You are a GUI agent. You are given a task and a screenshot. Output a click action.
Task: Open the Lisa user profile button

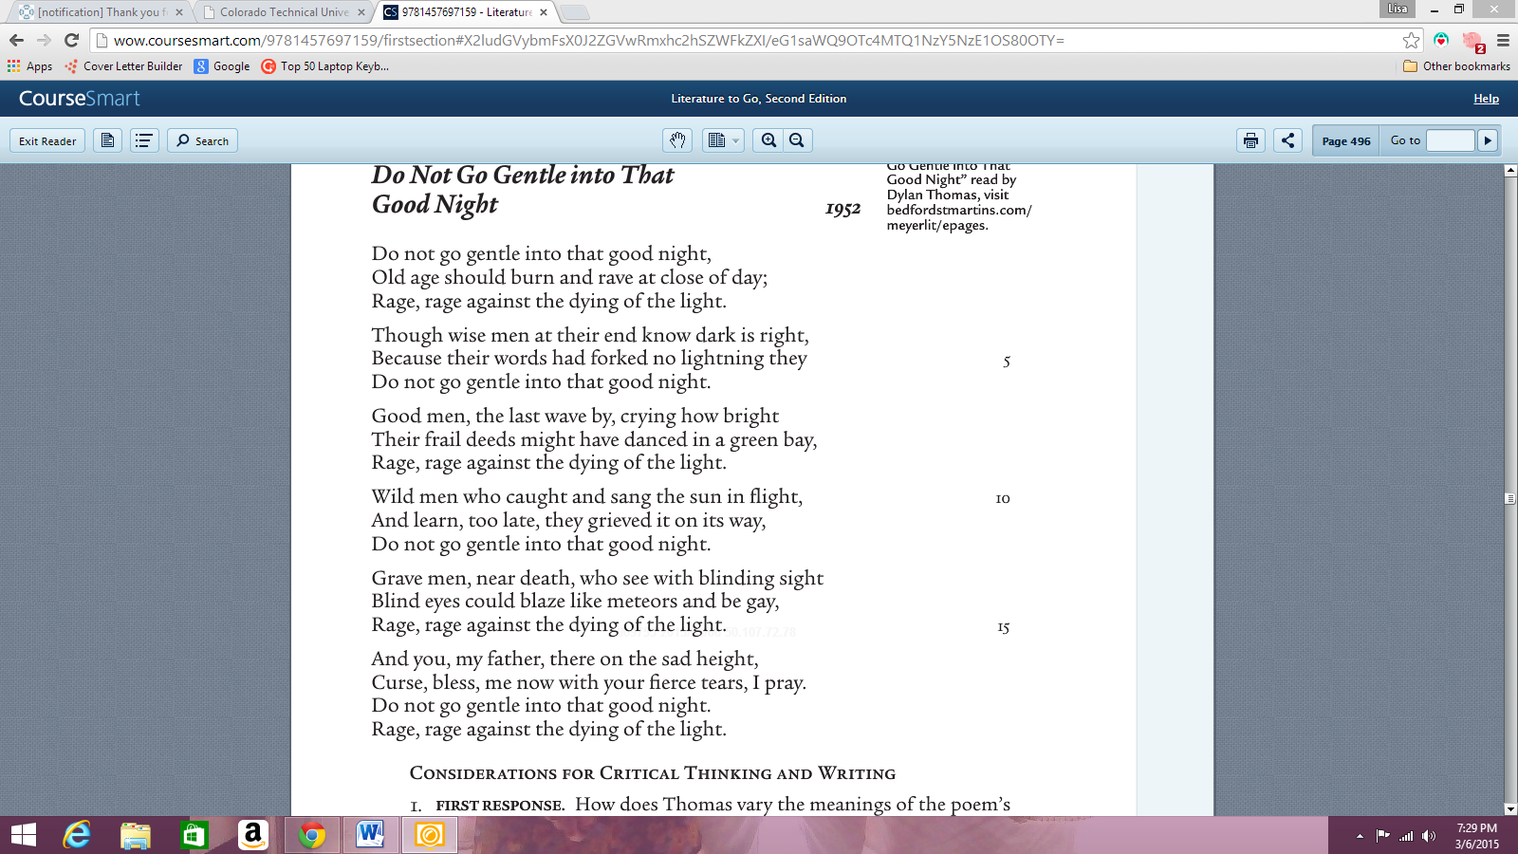point(1398,9)
